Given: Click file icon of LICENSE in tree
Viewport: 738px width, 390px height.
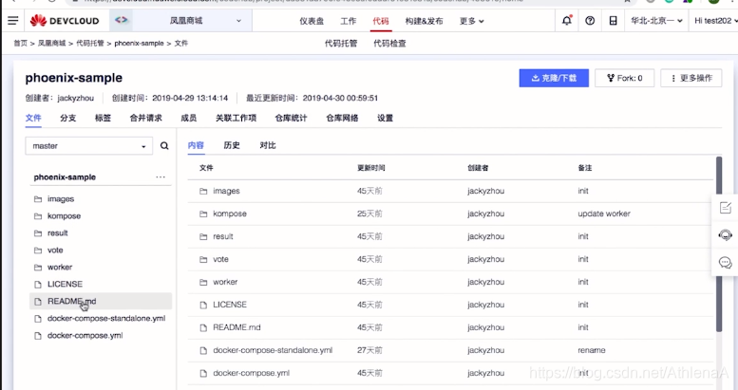Looking at the screenshot, I should pyautogui.click(x=38, y=284).
